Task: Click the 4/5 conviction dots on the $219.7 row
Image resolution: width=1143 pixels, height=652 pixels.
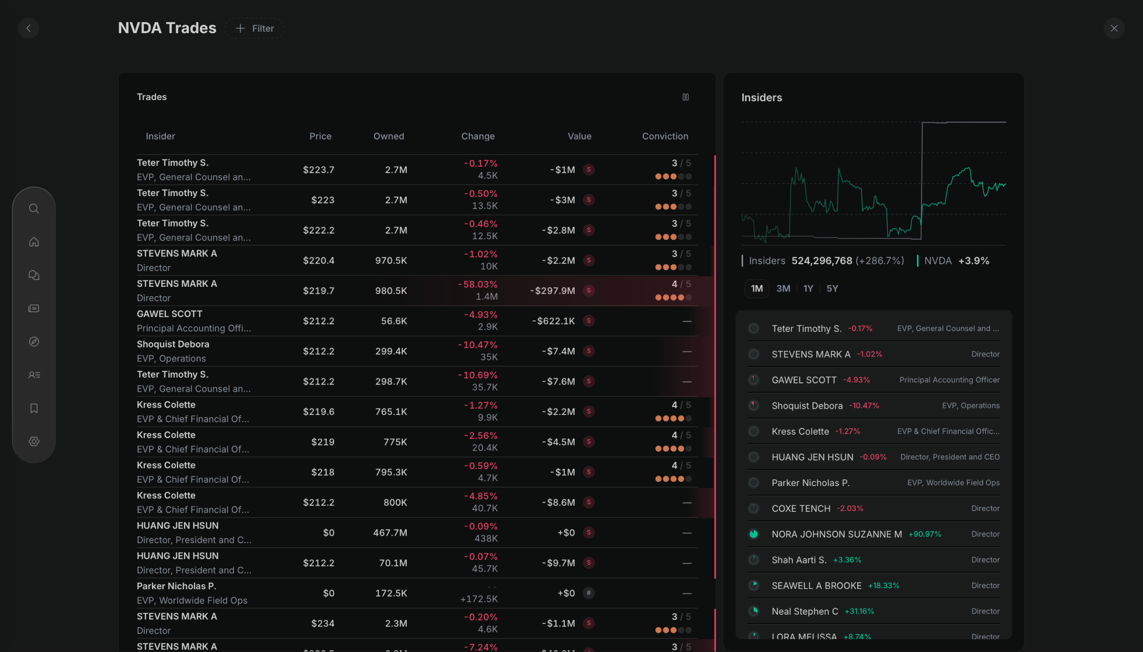Action: [x=673, y=297]
